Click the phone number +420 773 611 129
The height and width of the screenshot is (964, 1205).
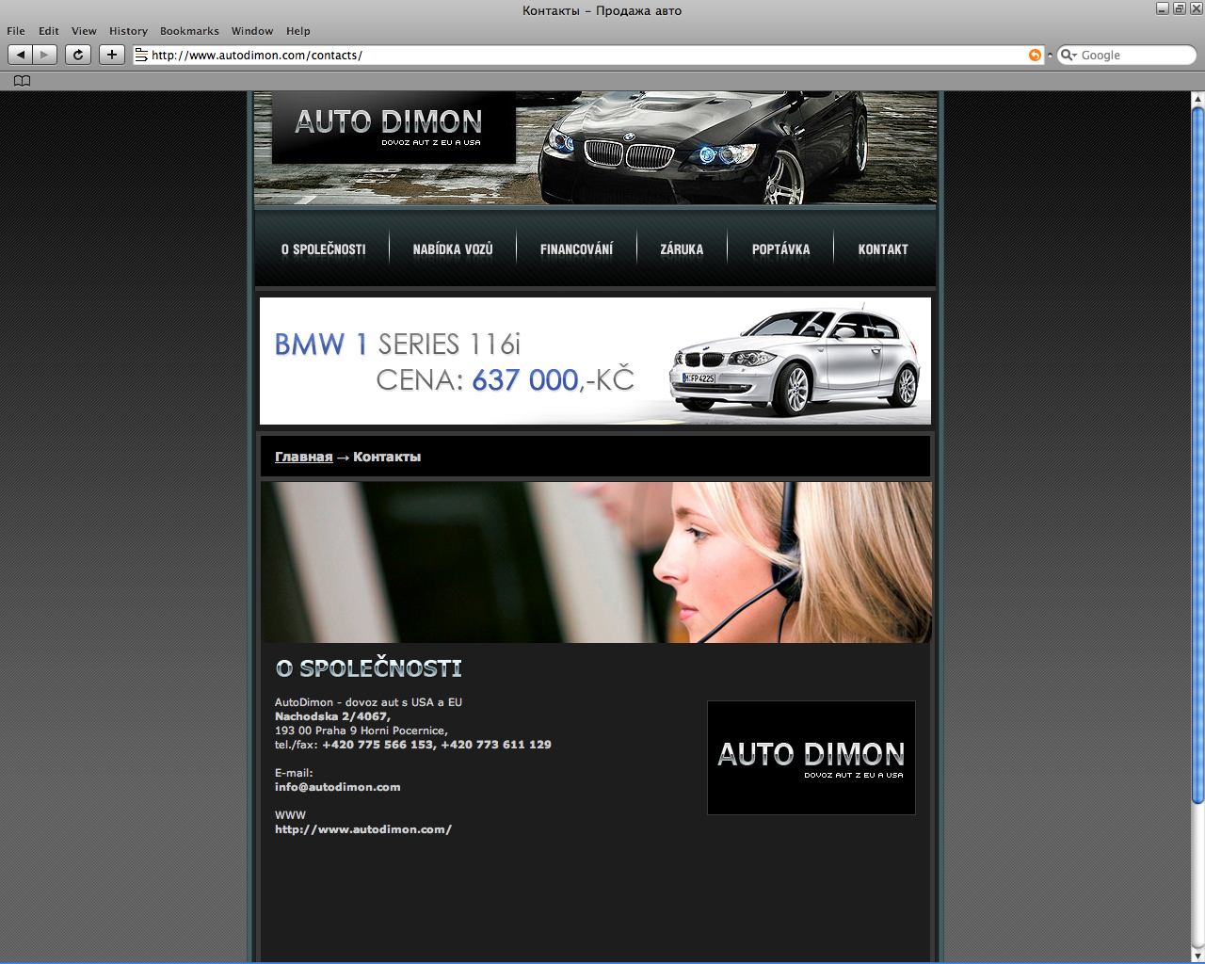tap(496, 745)
